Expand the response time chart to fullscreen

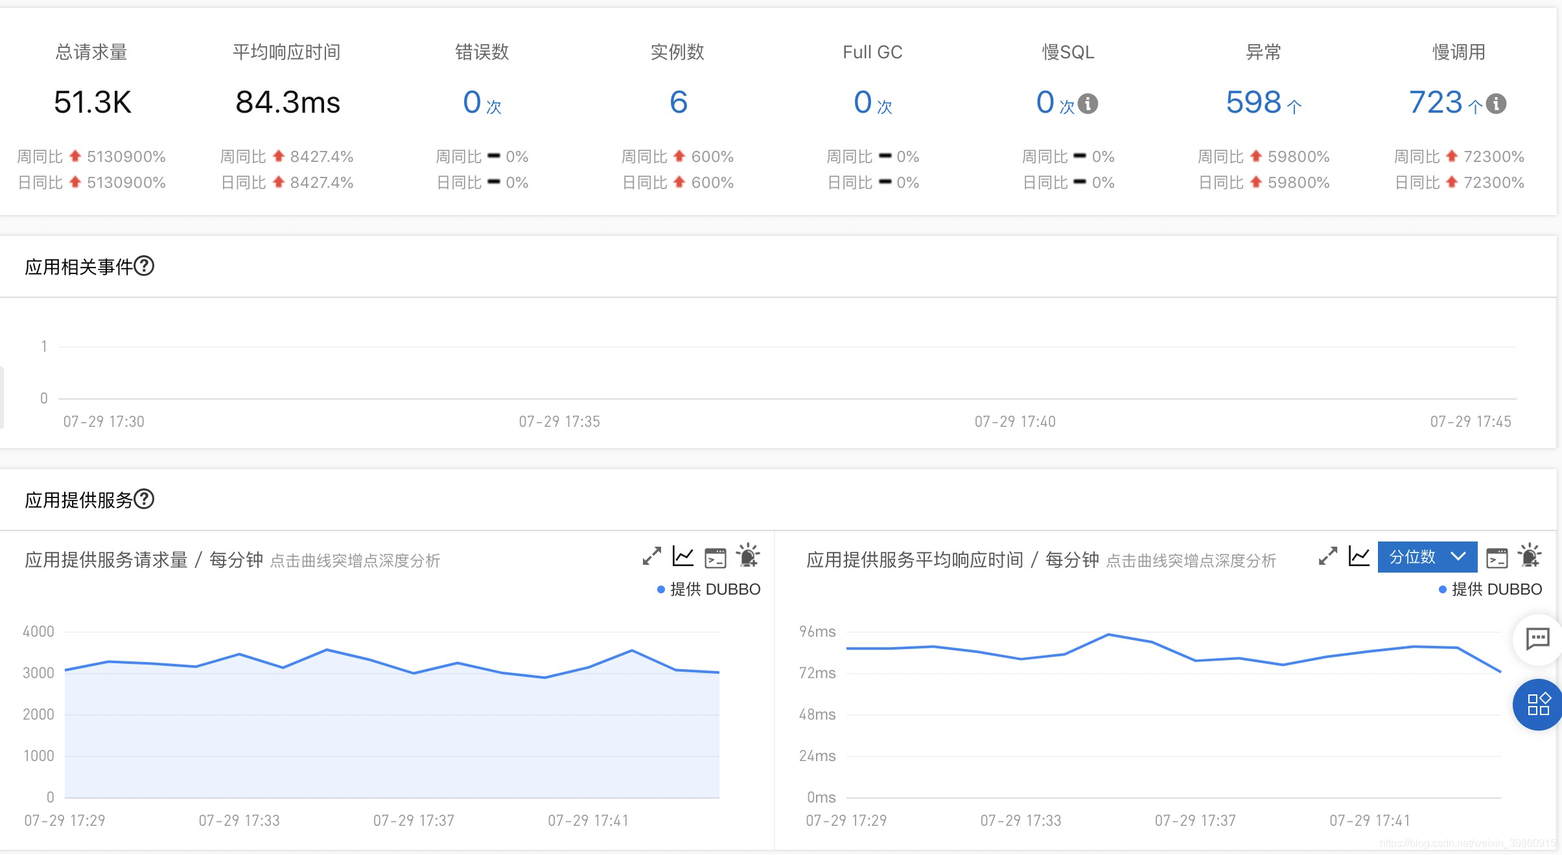[x=1329, y=556]
